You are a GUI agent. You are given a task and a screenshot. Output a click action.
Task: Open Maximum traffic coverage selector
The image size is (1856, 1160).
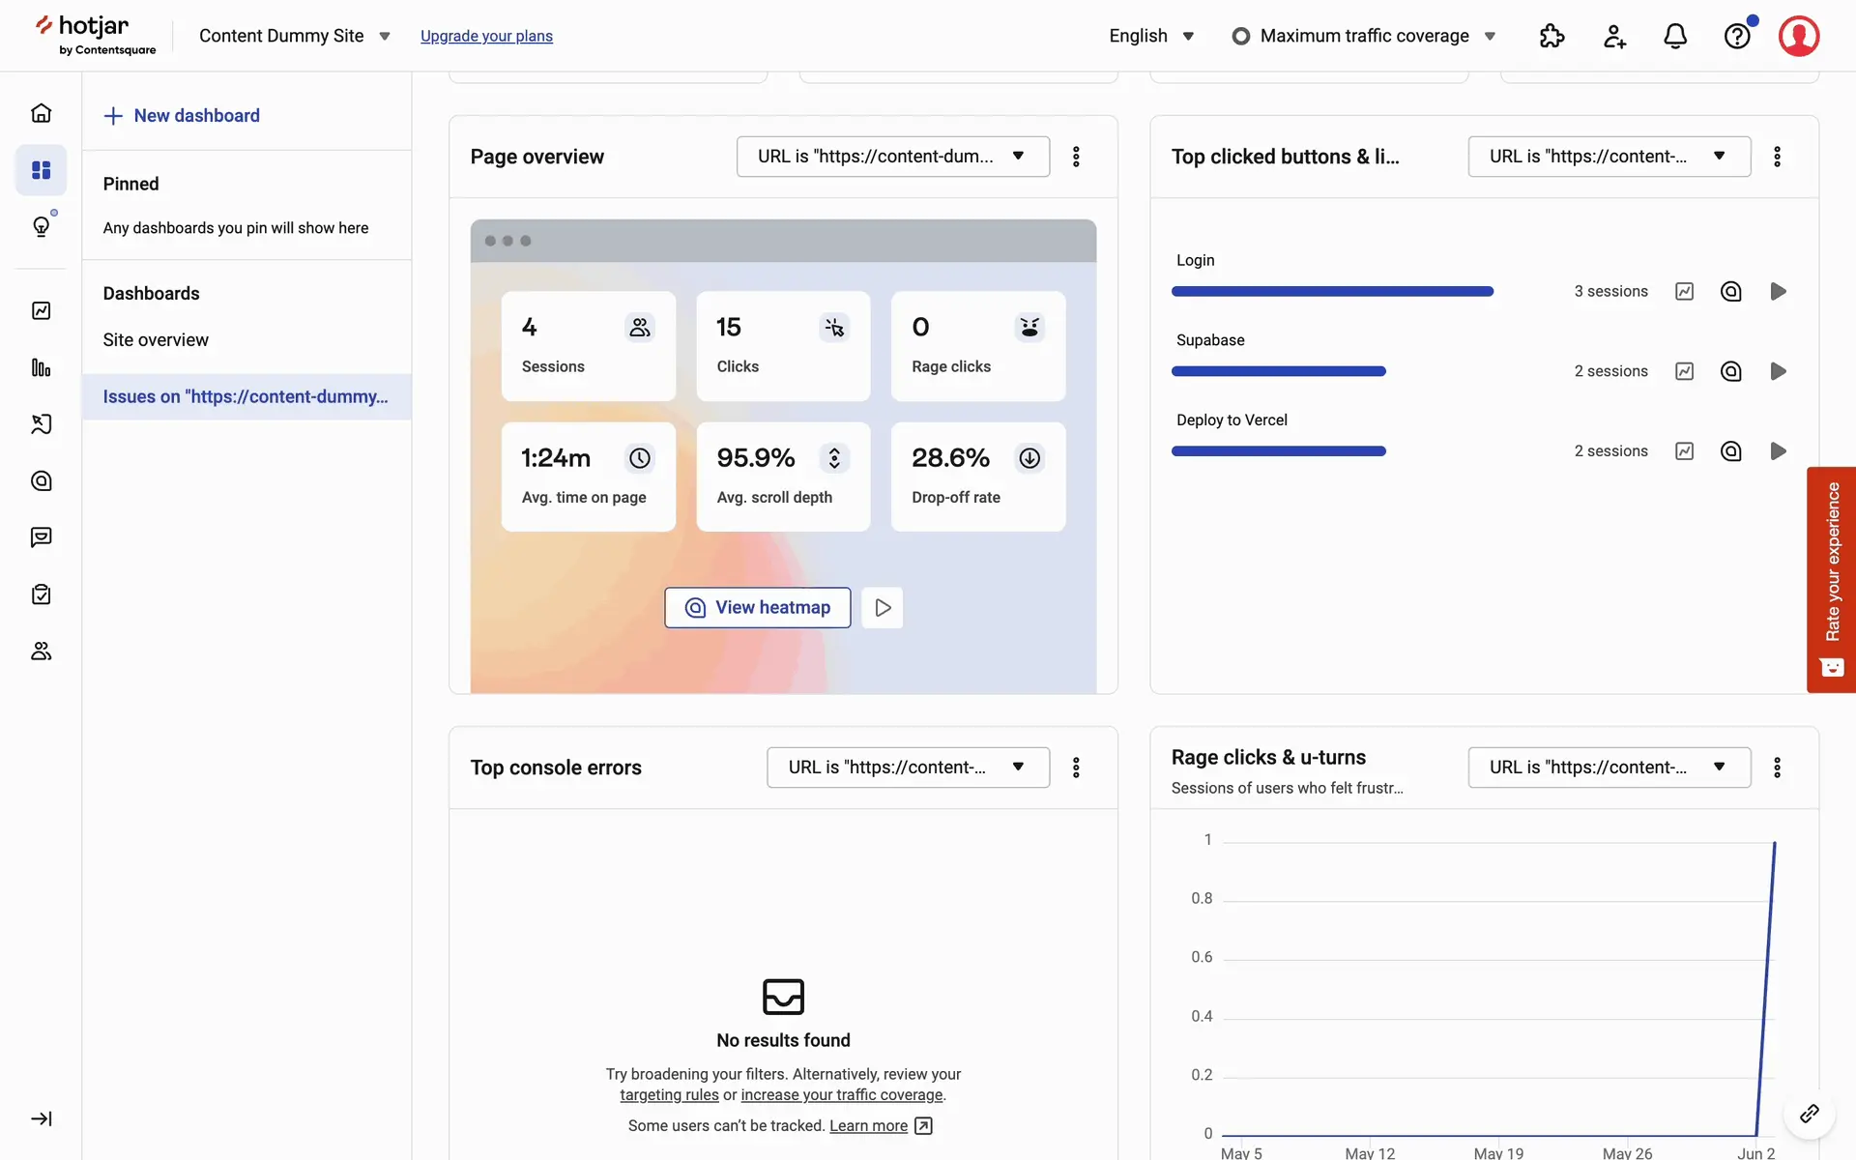coord(1364,36)
